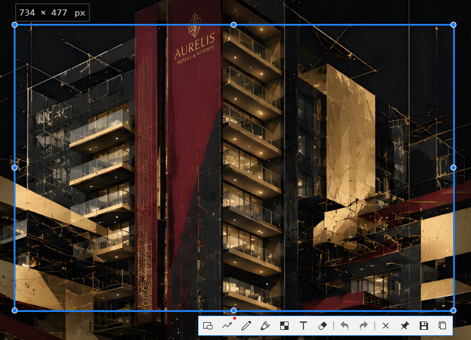The image size is (471, 340).
Task: Pin the snip to the screen
Action: (405, 326)
